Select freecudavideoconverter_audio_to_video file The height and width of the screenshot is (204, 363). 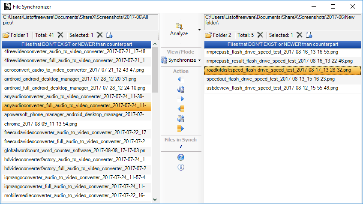click(x=76, y=133)
